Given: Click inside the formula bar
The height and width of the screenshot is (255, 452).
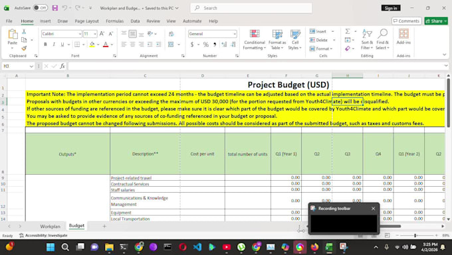Looking at the screenshot, I should coord(255,66).
